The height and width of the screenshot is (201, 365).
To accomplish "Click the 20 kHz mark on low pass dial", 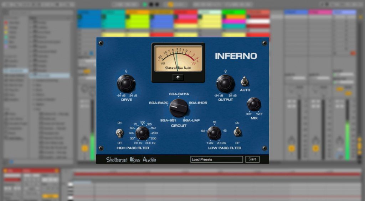I will coord(222,143).
